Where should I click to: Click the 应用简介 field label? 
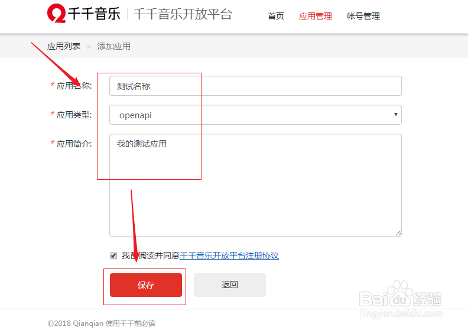pos(74,144)
